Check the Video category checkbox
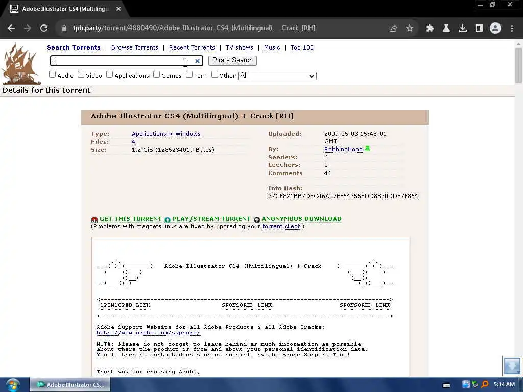This screenshot has height=392, width=523. [81, 75]
